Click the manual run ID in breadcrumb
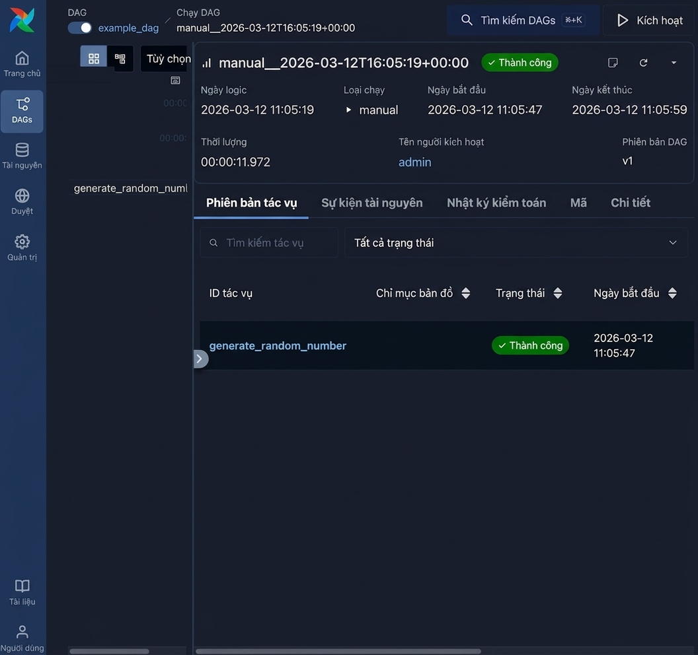Image resolution: width=698 pixels, height=655 pixels. pos(266,28)
